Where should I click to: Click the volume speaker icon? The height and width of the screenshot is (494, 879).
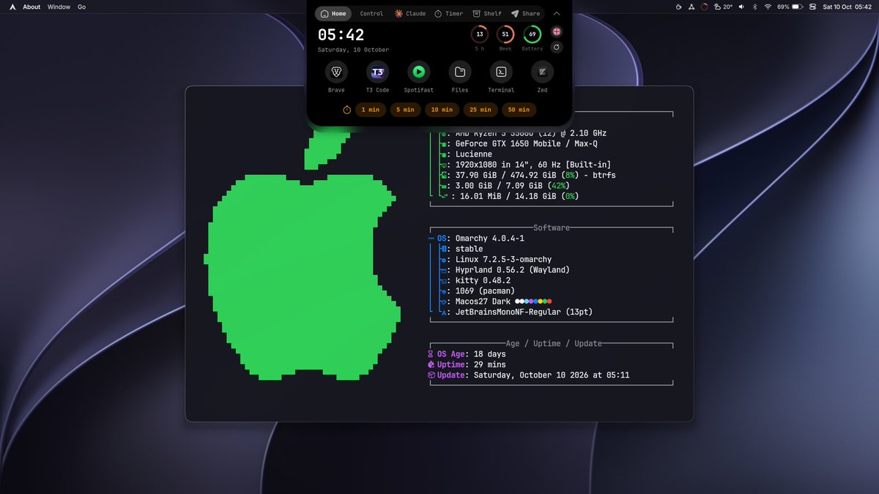click(x=741, y=7)
